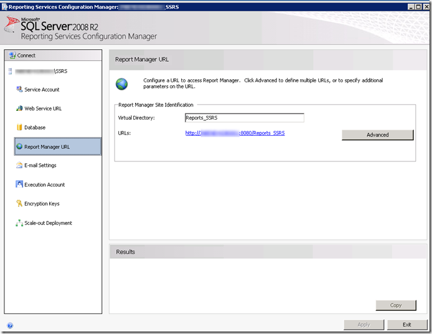Viewport: 432px width, 334px height.
Task: Click the help question mark icon
Action: click(x=10, y=325)
